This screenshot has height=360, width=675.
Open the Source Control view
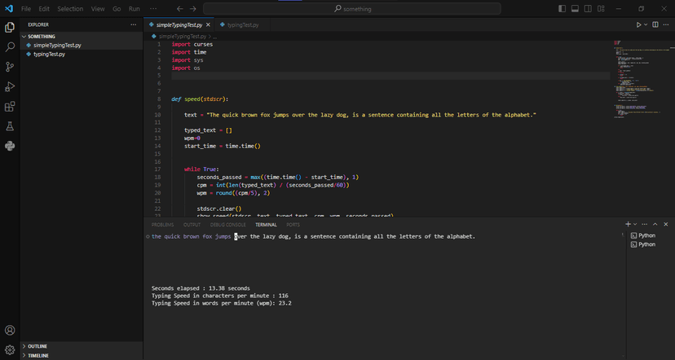point(10,67)
